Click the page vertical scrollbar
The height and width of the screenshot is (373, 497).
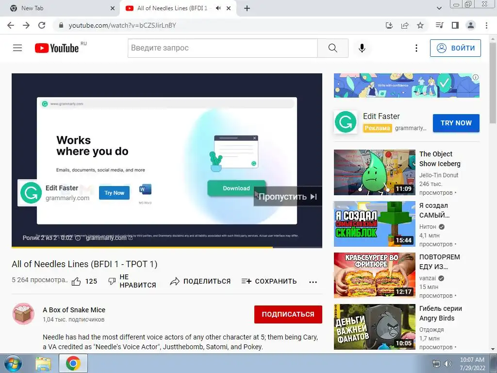[493, 83]
